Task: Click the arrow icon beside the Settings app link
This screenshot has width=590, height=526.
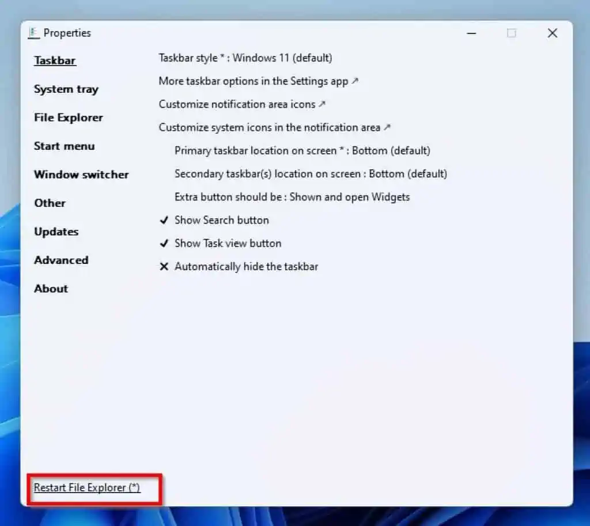Action: point(355,81)
